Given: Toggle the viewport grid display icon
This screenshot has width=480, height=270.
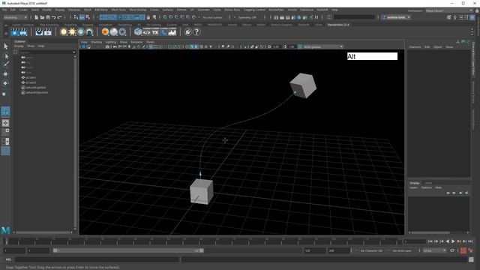Looking at the screenshot, I should tap(151, 46).
